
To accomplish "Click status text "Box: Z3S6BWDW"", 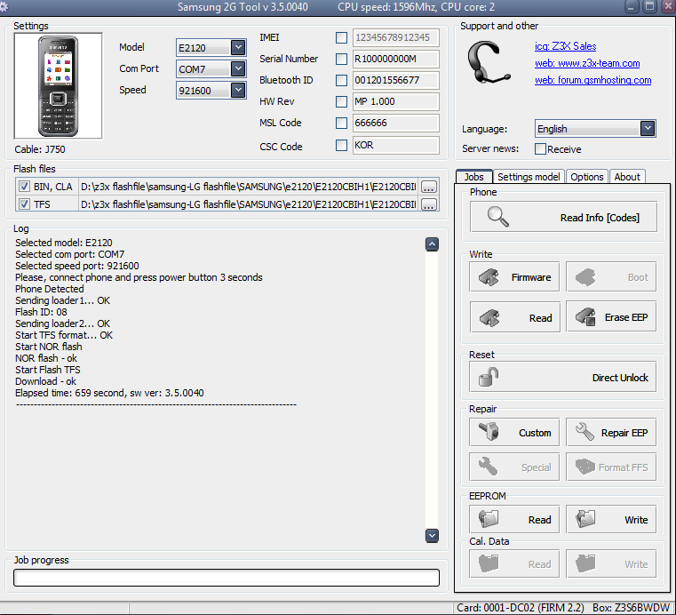I will (632, 608).
